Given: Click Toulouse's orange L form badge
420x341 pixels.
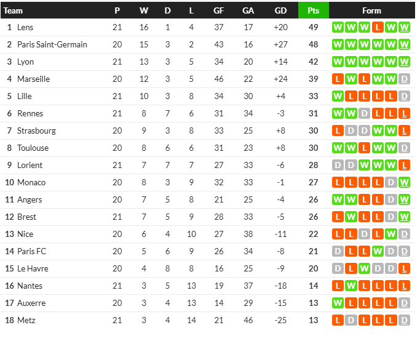Looking at the screenshot, I should (364, 148).
